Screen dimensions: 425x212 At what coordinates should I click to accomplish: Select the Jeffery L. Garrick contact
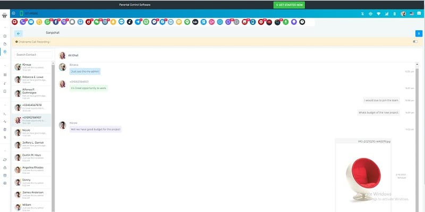(31, 145)
